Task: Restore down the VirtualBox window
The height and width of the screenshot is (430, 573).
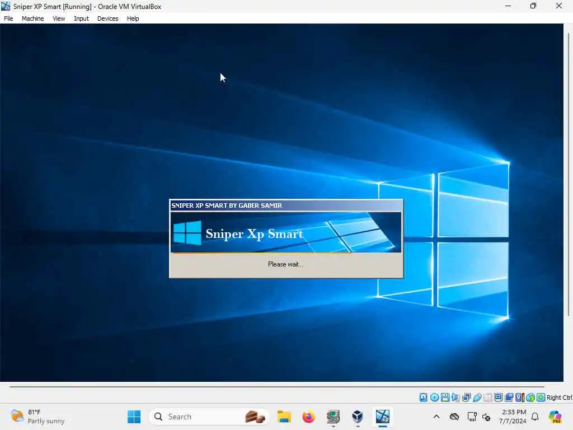Action: point(533,6)
